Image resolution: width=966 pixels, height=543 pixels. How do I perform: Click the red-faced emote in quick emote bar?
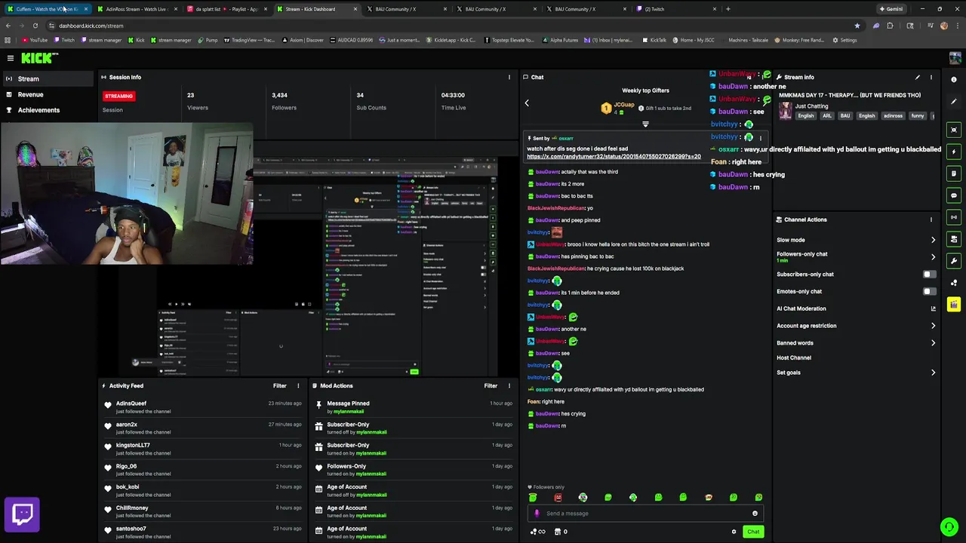coord(558,498)
